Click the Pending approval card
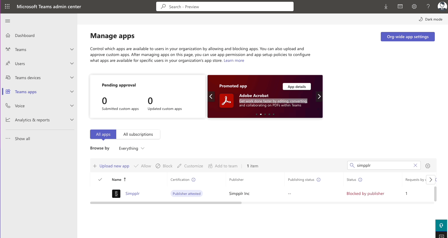 [147, 96]
